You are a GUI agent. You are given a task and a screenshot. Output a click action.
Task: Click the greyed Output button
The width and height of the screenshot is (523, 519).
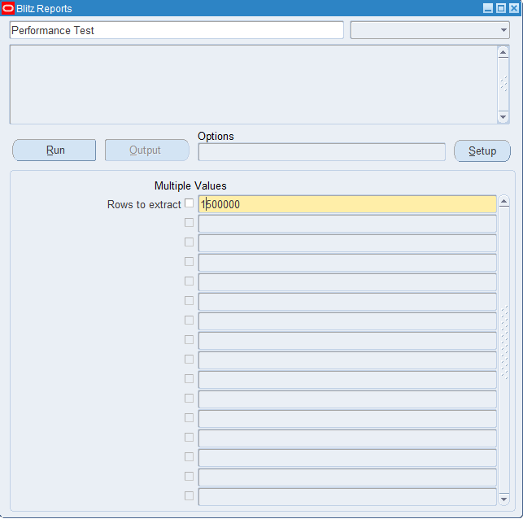click(146, 150)
